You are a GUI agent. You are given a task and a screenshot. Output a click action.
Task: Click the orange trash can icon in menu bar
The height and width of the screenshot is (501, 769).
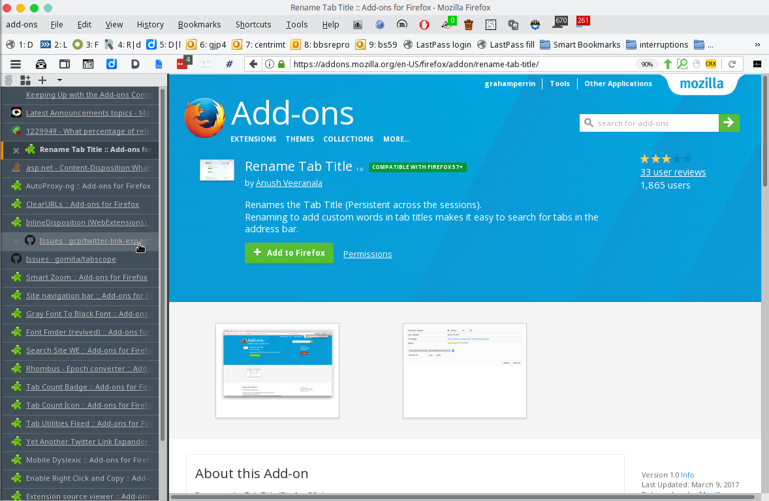click(x=468, y=25)
